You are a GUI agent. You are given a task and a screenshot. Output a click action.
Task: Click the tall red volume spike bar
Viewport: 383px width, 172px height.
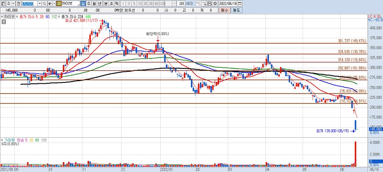[x=355, y=153]
